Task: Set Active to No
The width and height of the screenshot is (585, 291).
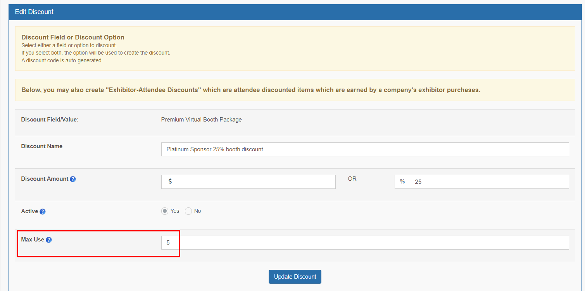Action: tap(188, 211)
